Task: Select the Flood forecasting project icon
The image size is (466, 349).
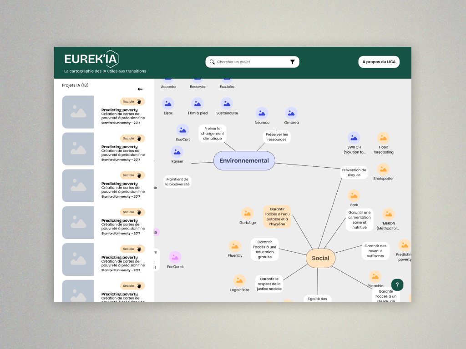Action: 383,138
